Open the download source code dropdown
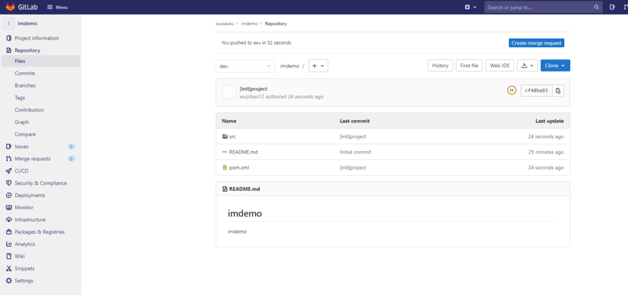Image resolution: width=628 pixels, height=295 pixels. tap(527, 65)
